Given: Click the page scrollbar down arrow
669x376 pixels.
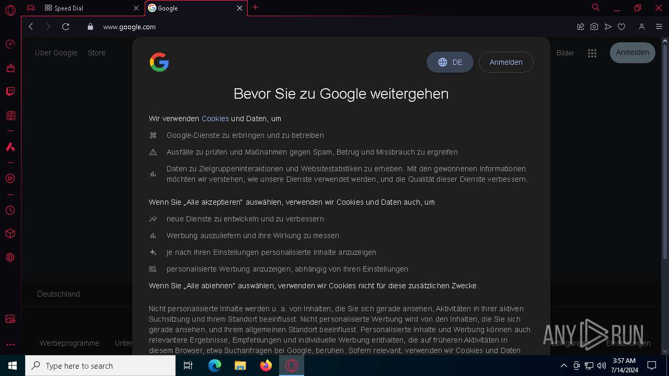Looking at the screenshot, I should point(665,351).
